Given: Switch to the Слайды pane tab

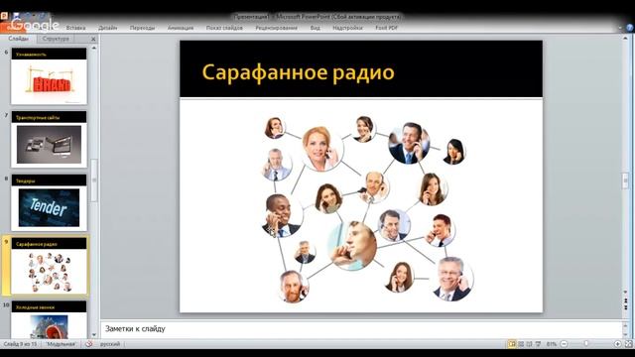Looking at the screenshot, I should (x=19, y=39).
